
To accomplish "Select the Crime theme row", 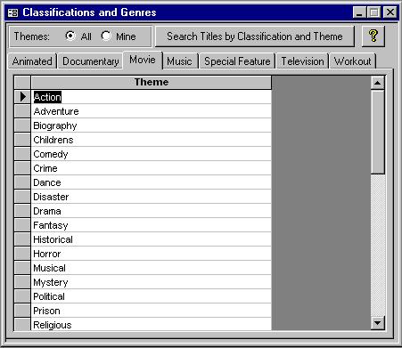I will (x=152, y=168).
